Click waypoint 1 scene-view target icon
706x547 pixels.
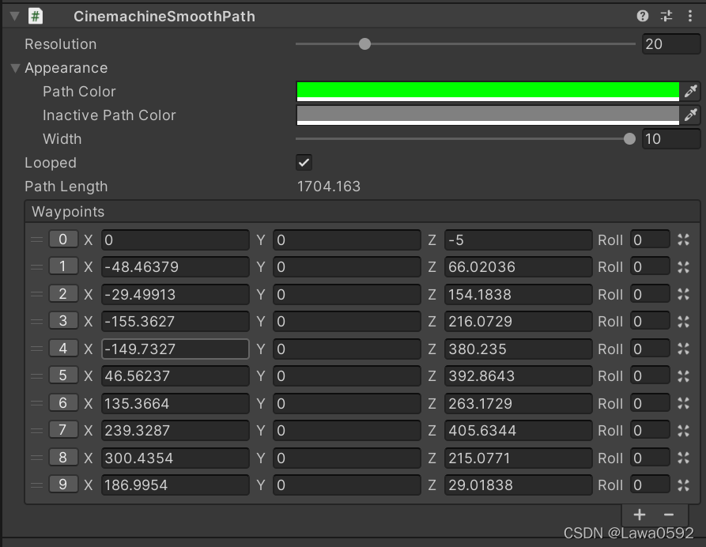point(684,267)
